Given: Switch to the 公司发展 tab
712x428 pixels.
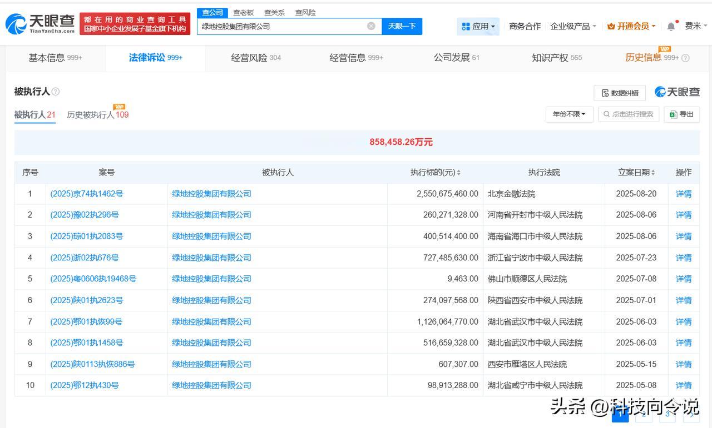Looking at the screenshot, I should point(456,58).
